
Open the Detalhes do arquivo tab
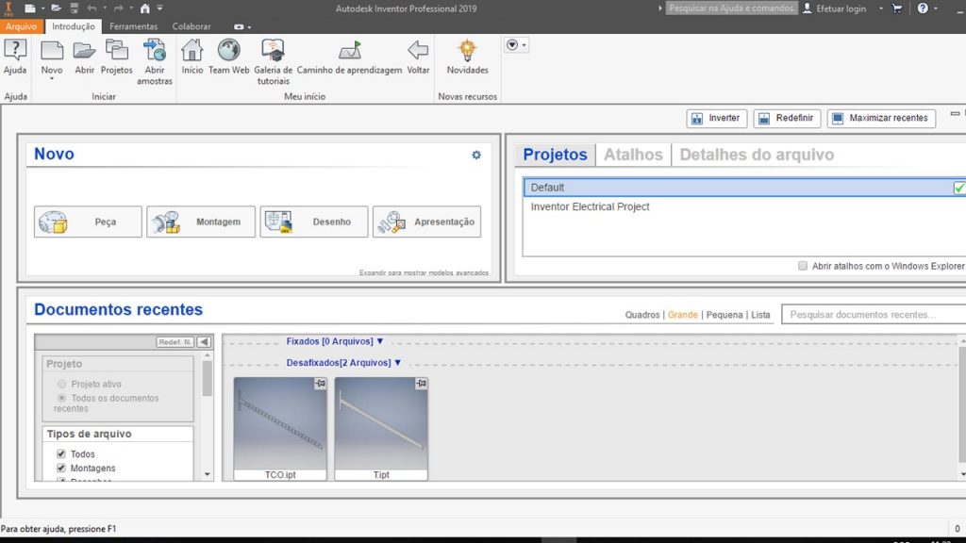[757, 155]
